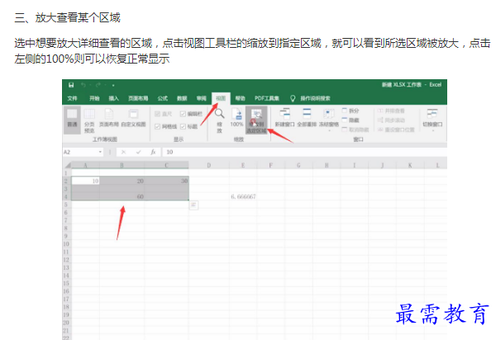Viewport: 496px width, 340px height.
Task: Click 同步滚动 synchronous scrolling
Action: tap(391, 120)
